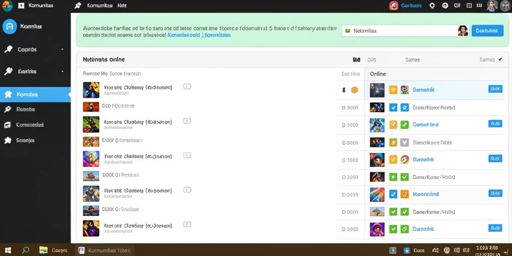Open the first game thumbnail in the left list

(x=91, y=90)
